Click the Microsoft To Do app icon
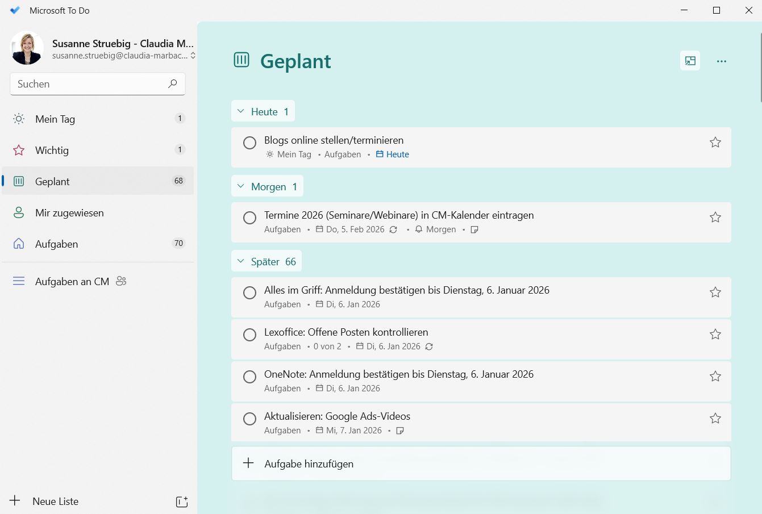The width and height of the screenshot is (762, 514). [x=15, y=10]
